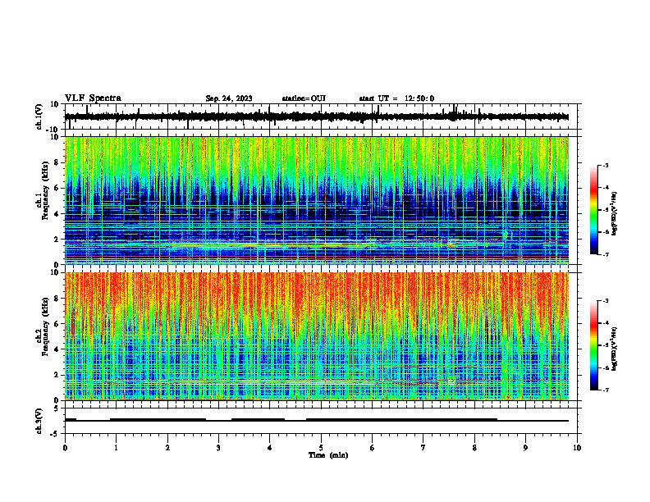Screen dimensions: 650x502
Task: Click the "7" tick on the Time axis
Action: (x=423, y=448)
